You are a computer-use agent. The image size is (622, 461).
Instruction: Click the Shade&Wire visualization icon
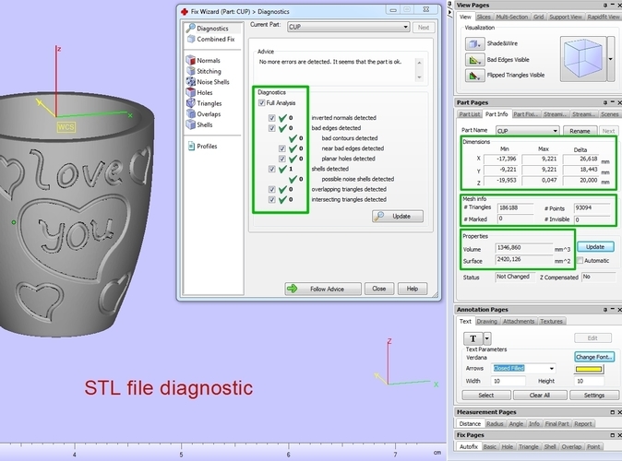[474, 43]
